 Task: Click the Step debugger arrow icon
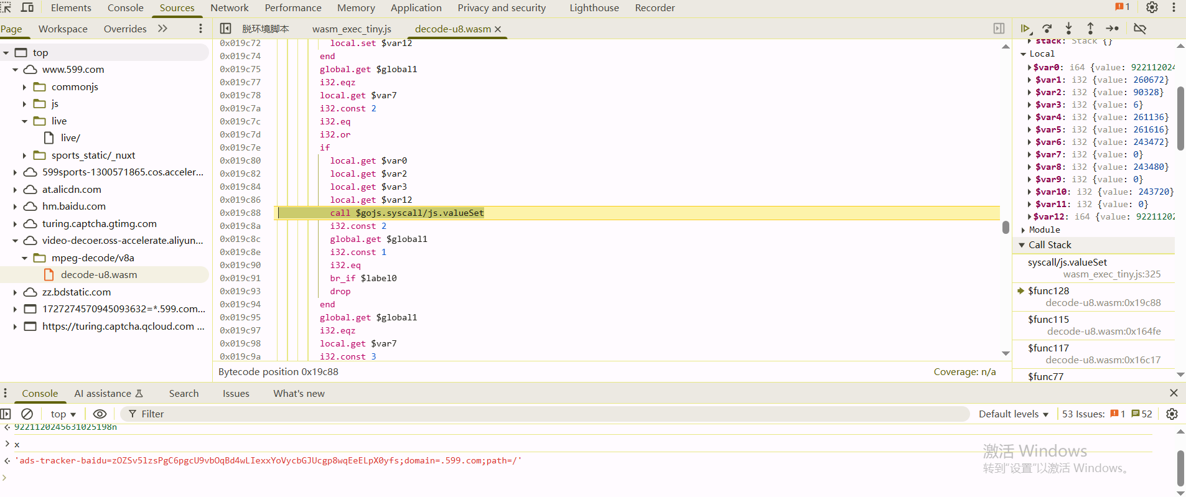(1112, 29)
